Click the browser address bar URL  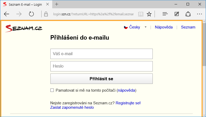tap(93, 14)
